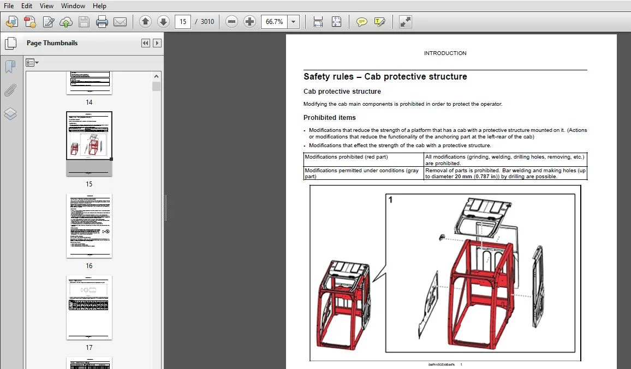Click the upload to cloud icon
This screenshot has height=369, width=631.
point(66,22)
